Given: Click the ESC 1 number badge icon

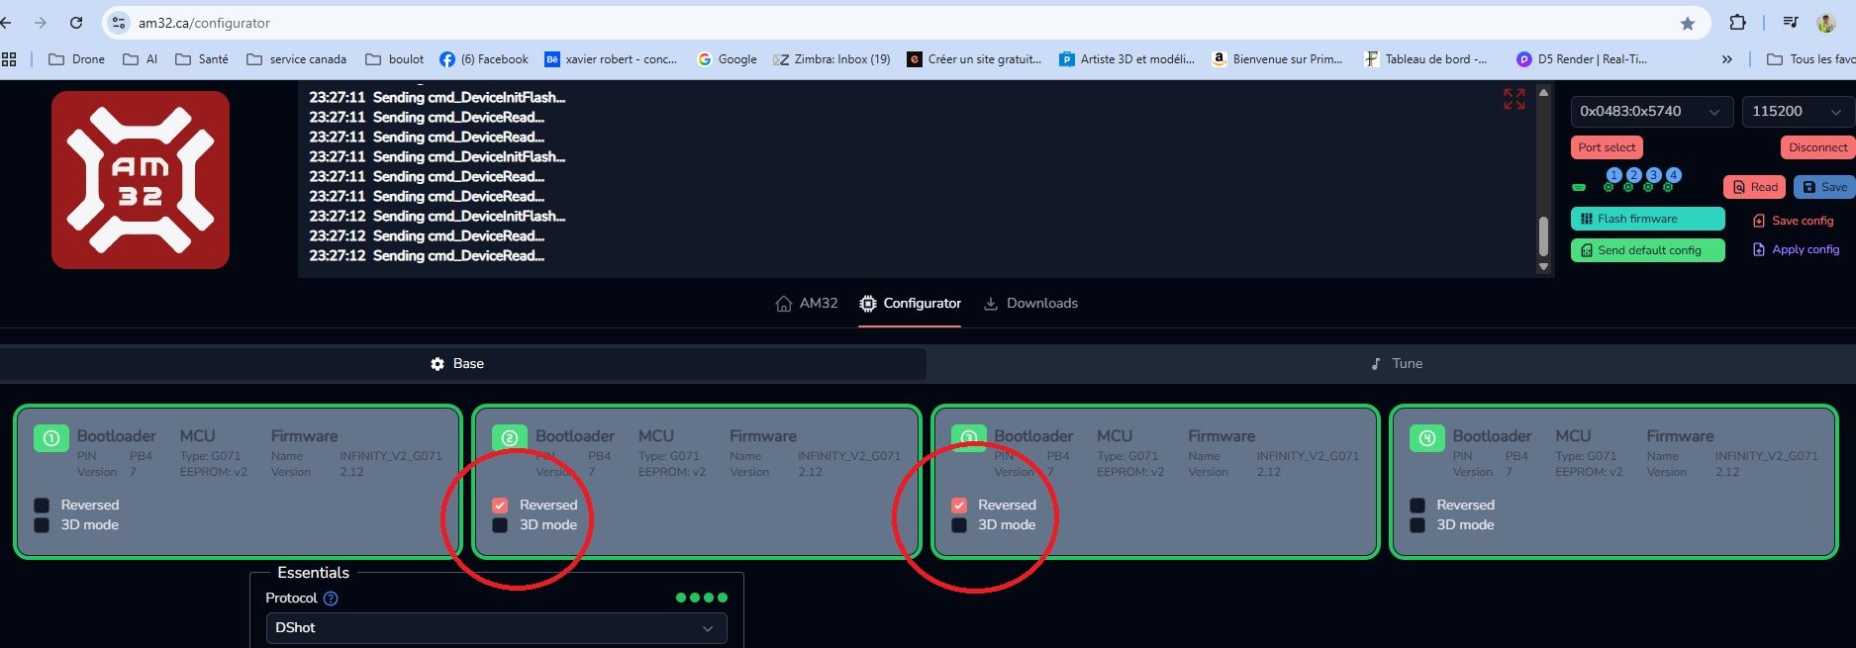Looking at the screenshot, I should click(51, 437).
